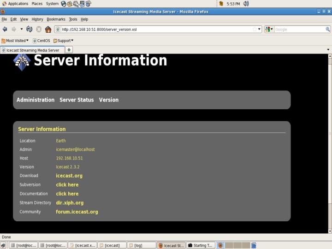Open the Tools menu
332x249 pixels.
73,19
